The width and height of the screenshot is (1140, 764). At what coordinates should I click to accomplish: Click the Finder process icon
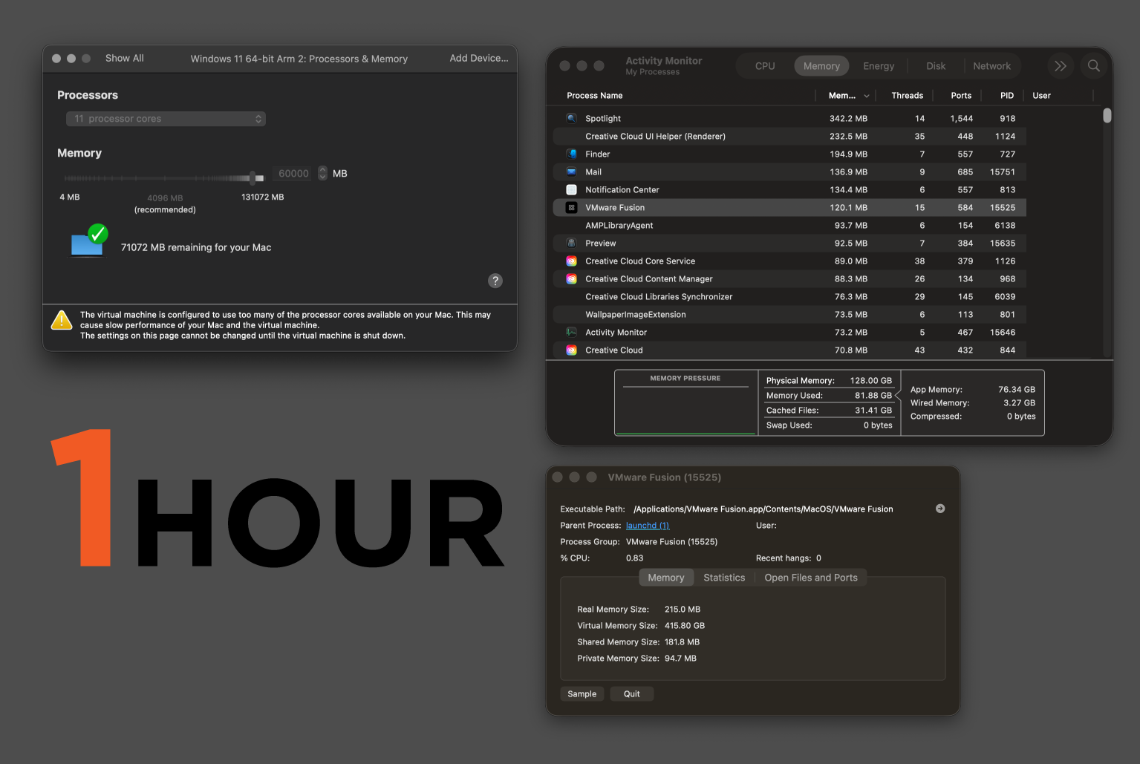tap(571, 154)
